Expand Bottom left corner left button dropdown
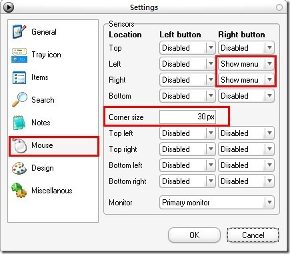Image resolution: width=290 pixels, height=254 pixels. click(187, 165)
